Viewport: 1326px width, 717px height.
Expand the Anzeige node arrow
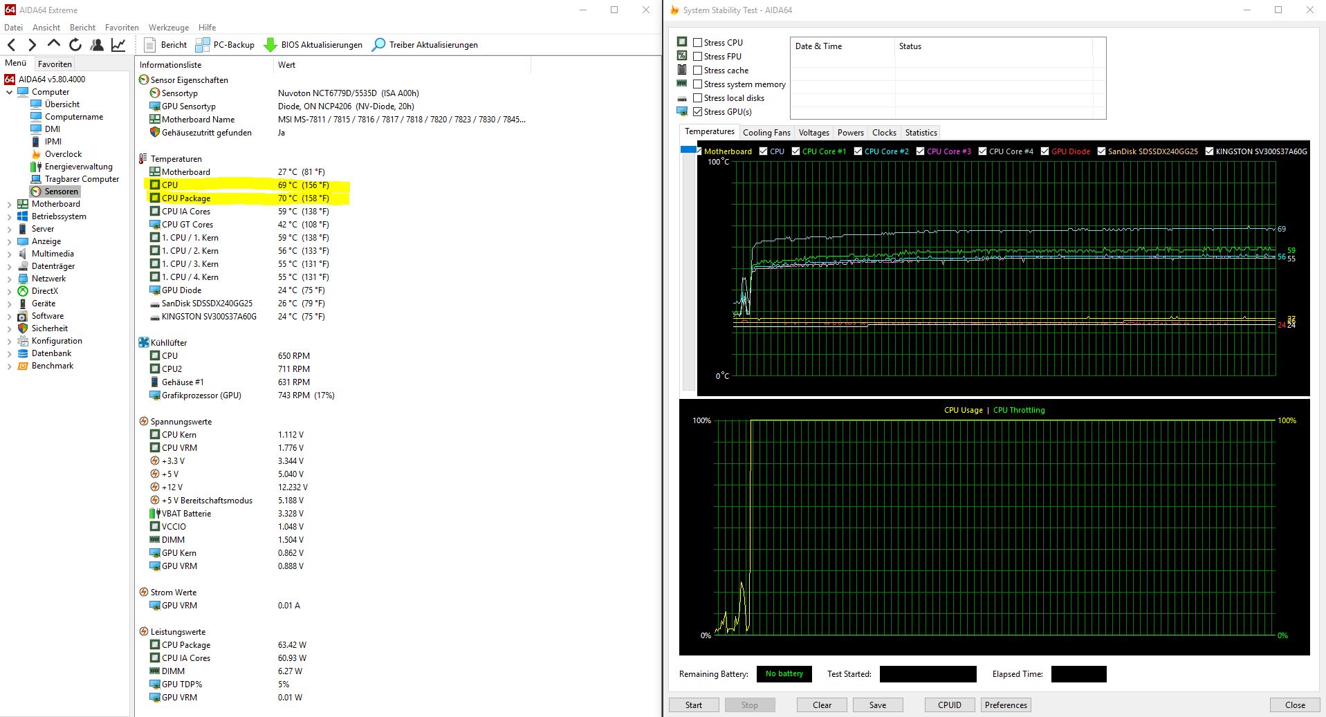(9, 241)
